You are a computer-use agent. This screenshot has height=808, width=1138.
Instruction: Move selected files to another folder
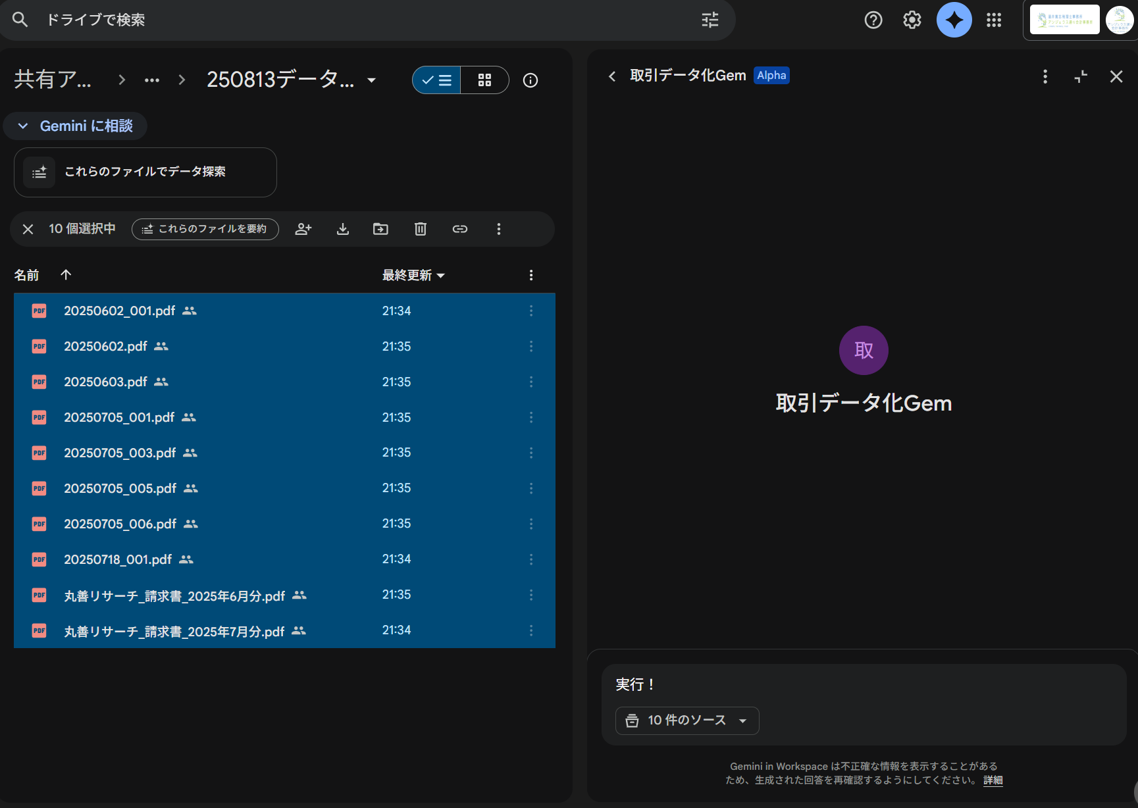[380, 229]
